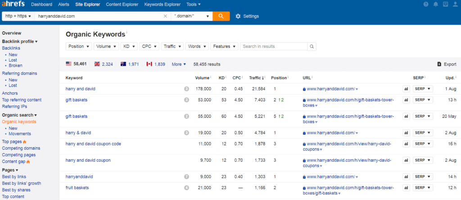This screenshot has height=200, width=461.
Task: Open chart icon for harry and david coupon row
Action: click(x=407, y=160)
